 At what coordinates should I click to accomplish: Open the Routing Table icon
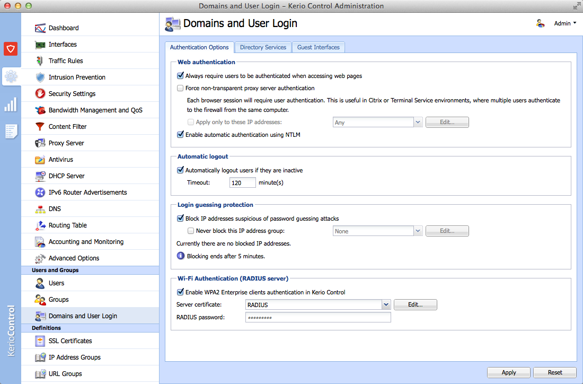[40, 225]
